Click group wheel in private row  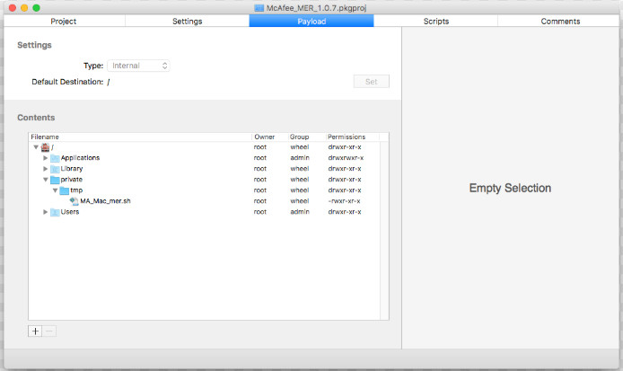300,180
